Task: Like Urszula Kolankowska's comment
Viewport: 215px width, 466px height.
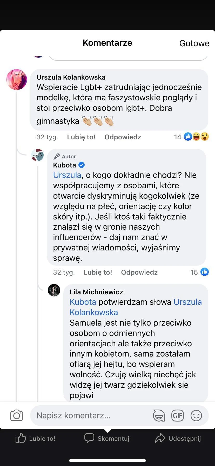Action: pyautogui.click(x=81, y=137)
